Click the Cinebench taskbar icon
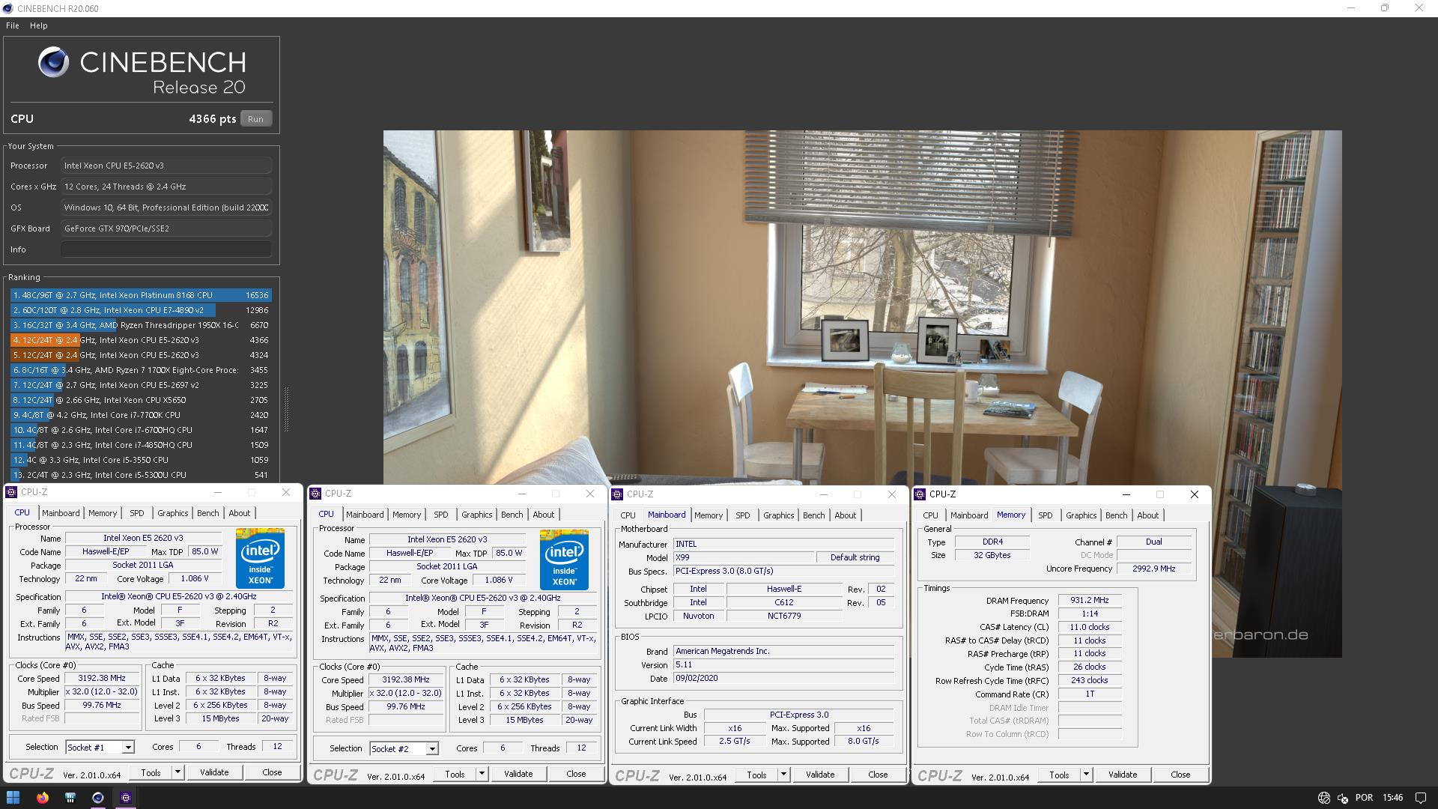The width and height of the screenshot is (1438, 809). point(97,797)
